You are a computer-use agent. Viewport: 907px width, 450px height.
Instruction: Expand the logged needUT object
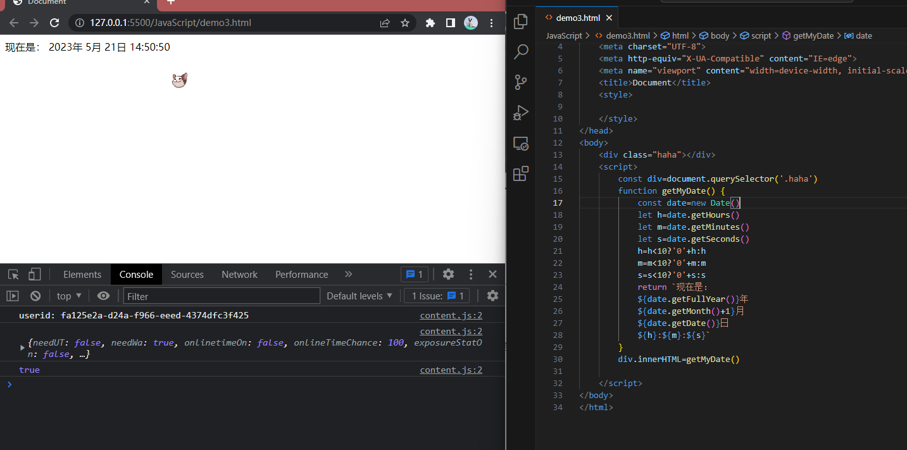tap(23, 347)
